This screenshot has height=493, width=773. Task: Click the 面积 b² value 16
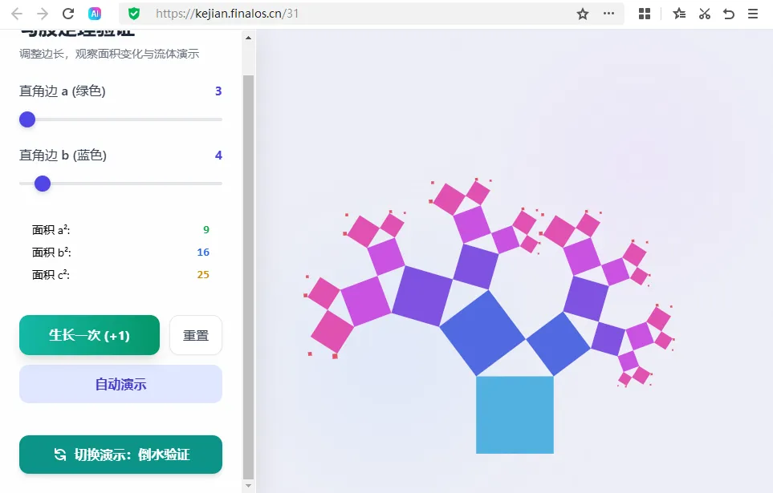click(x=203, y=253)
